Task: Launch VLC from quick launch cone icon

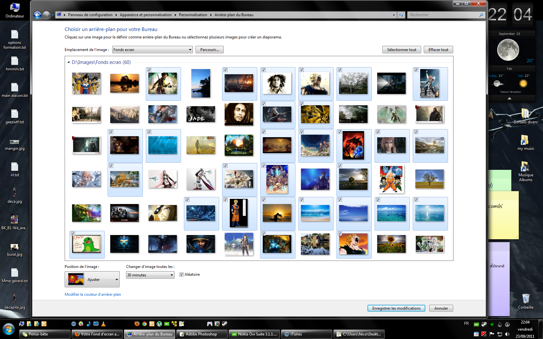Action: pos(103,324)
